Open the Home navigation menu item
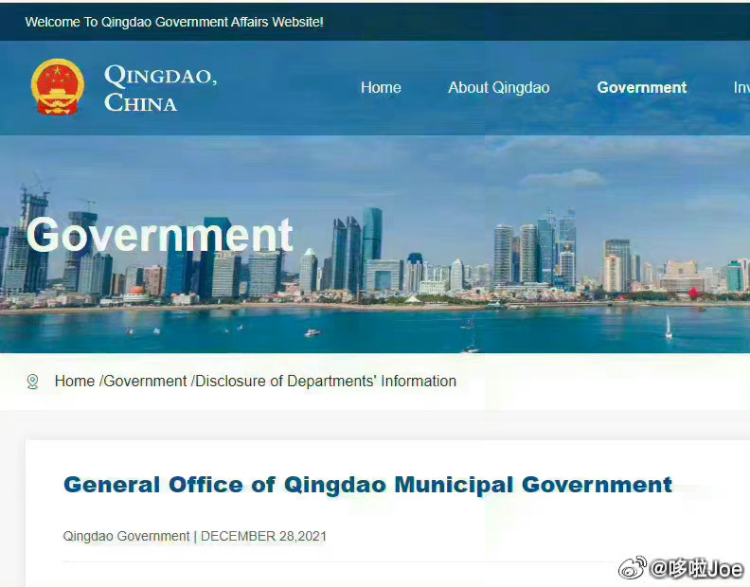The width and height of the screenshot is (750, 587). [381, 87]
